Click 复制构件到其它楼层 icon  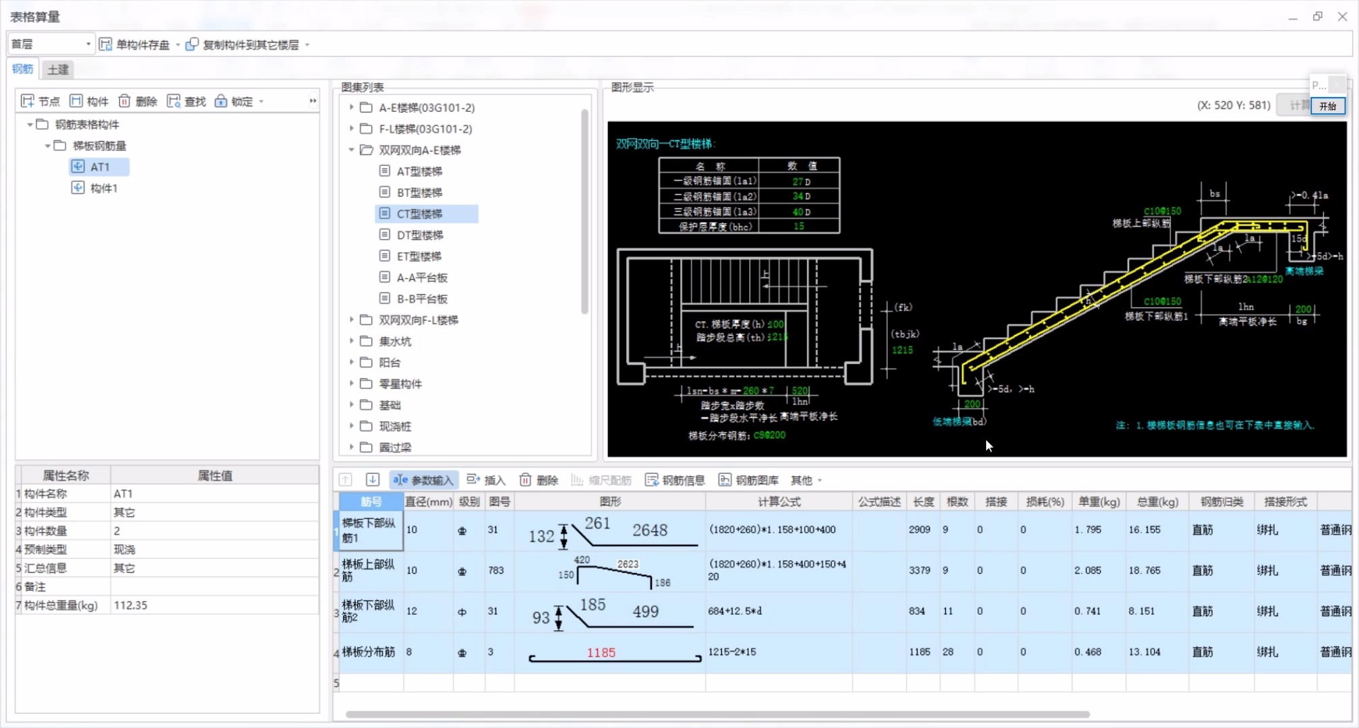point(192,44)
